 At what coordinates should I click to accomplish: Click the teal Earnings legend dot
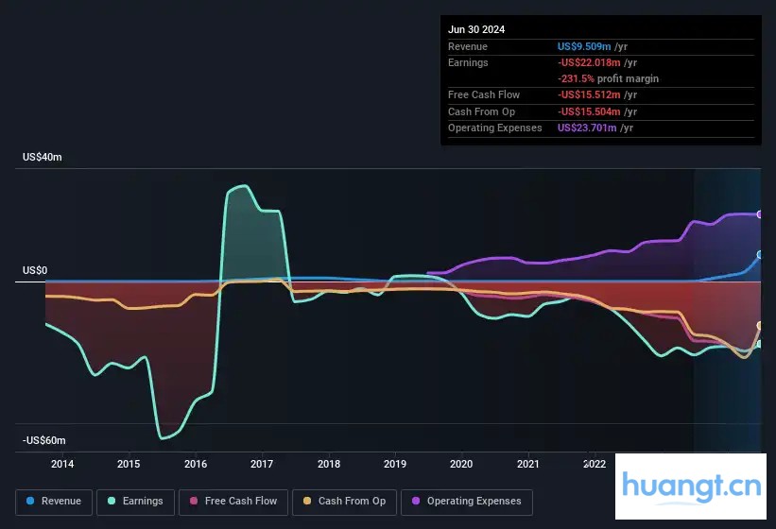(x=112, y=502)
